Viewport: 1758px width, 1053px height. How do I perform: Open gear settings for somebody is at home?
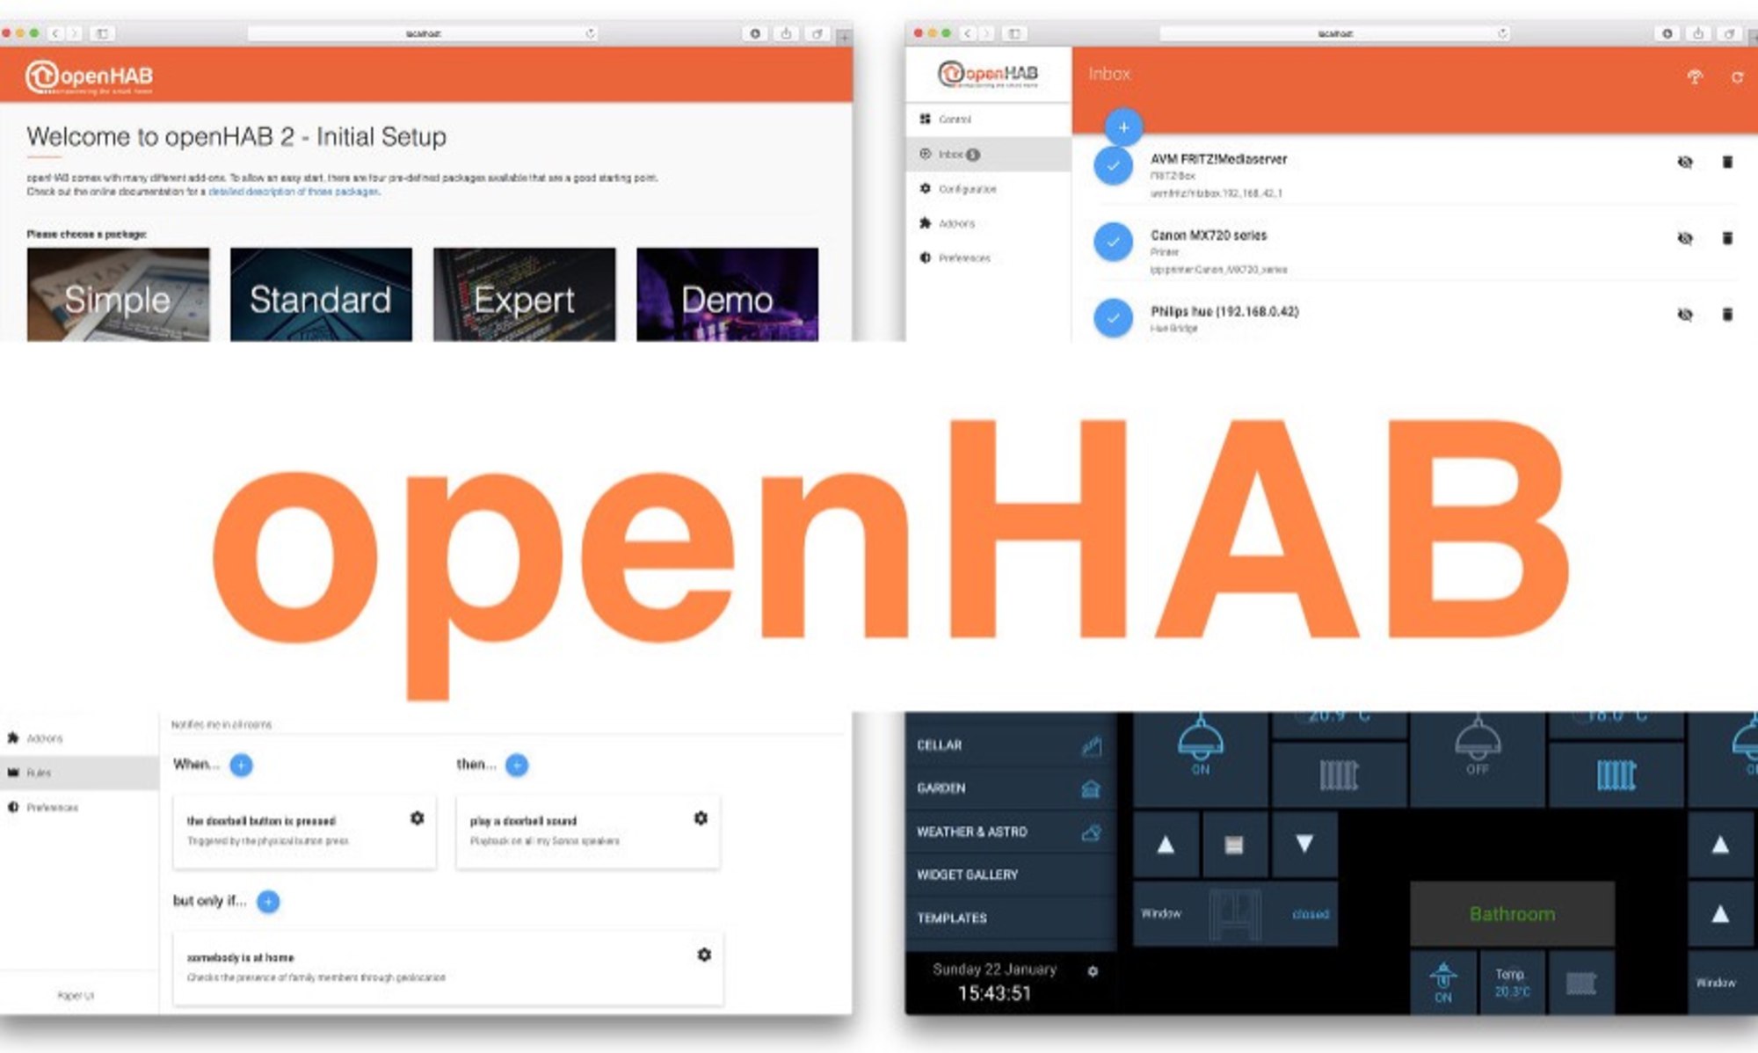tap(704, 955)
